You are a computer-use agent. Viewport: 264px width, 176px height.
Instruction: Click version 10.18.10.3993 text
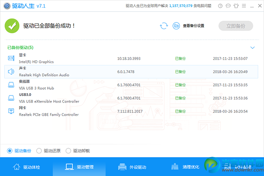pos(129,59)
